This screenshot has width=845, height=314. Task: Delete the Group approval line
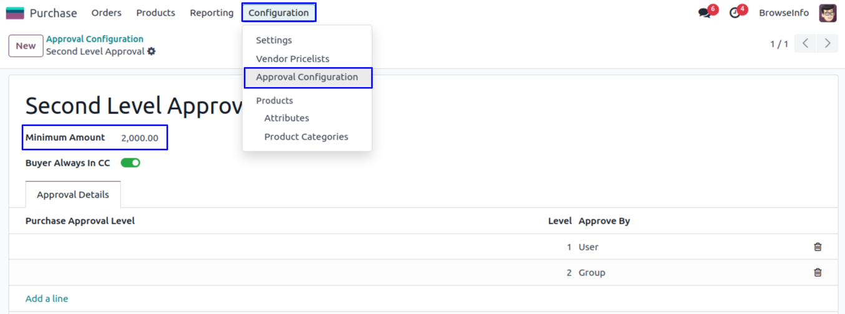click(818, 272)
